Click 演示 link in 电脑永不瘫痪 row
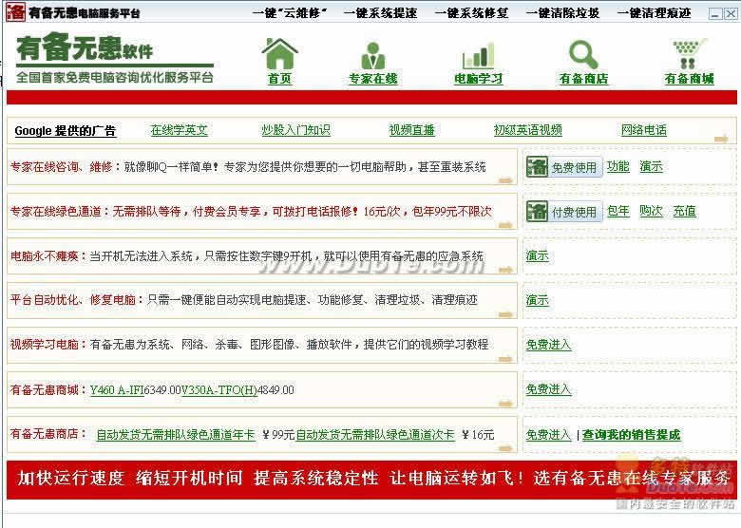 point(538,256)
